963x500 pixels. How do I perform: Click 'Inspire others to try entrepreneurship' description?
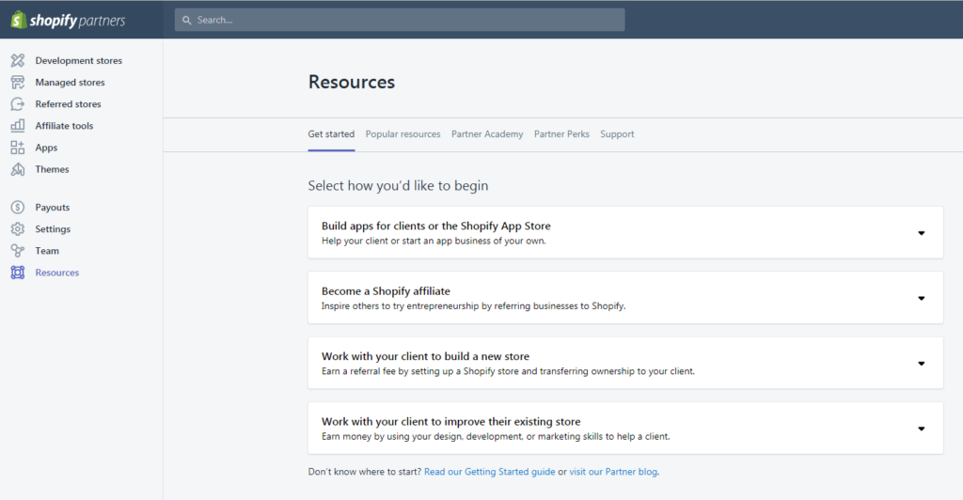[x=474, y=306]
